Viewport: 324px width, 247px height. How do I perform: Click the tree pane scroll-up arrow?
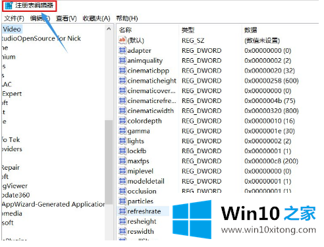tap(109, 29)
